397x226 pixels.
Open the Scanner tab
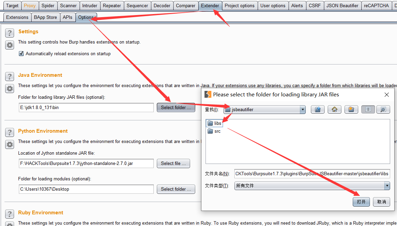pyautogui.click(x=68, y=5)
